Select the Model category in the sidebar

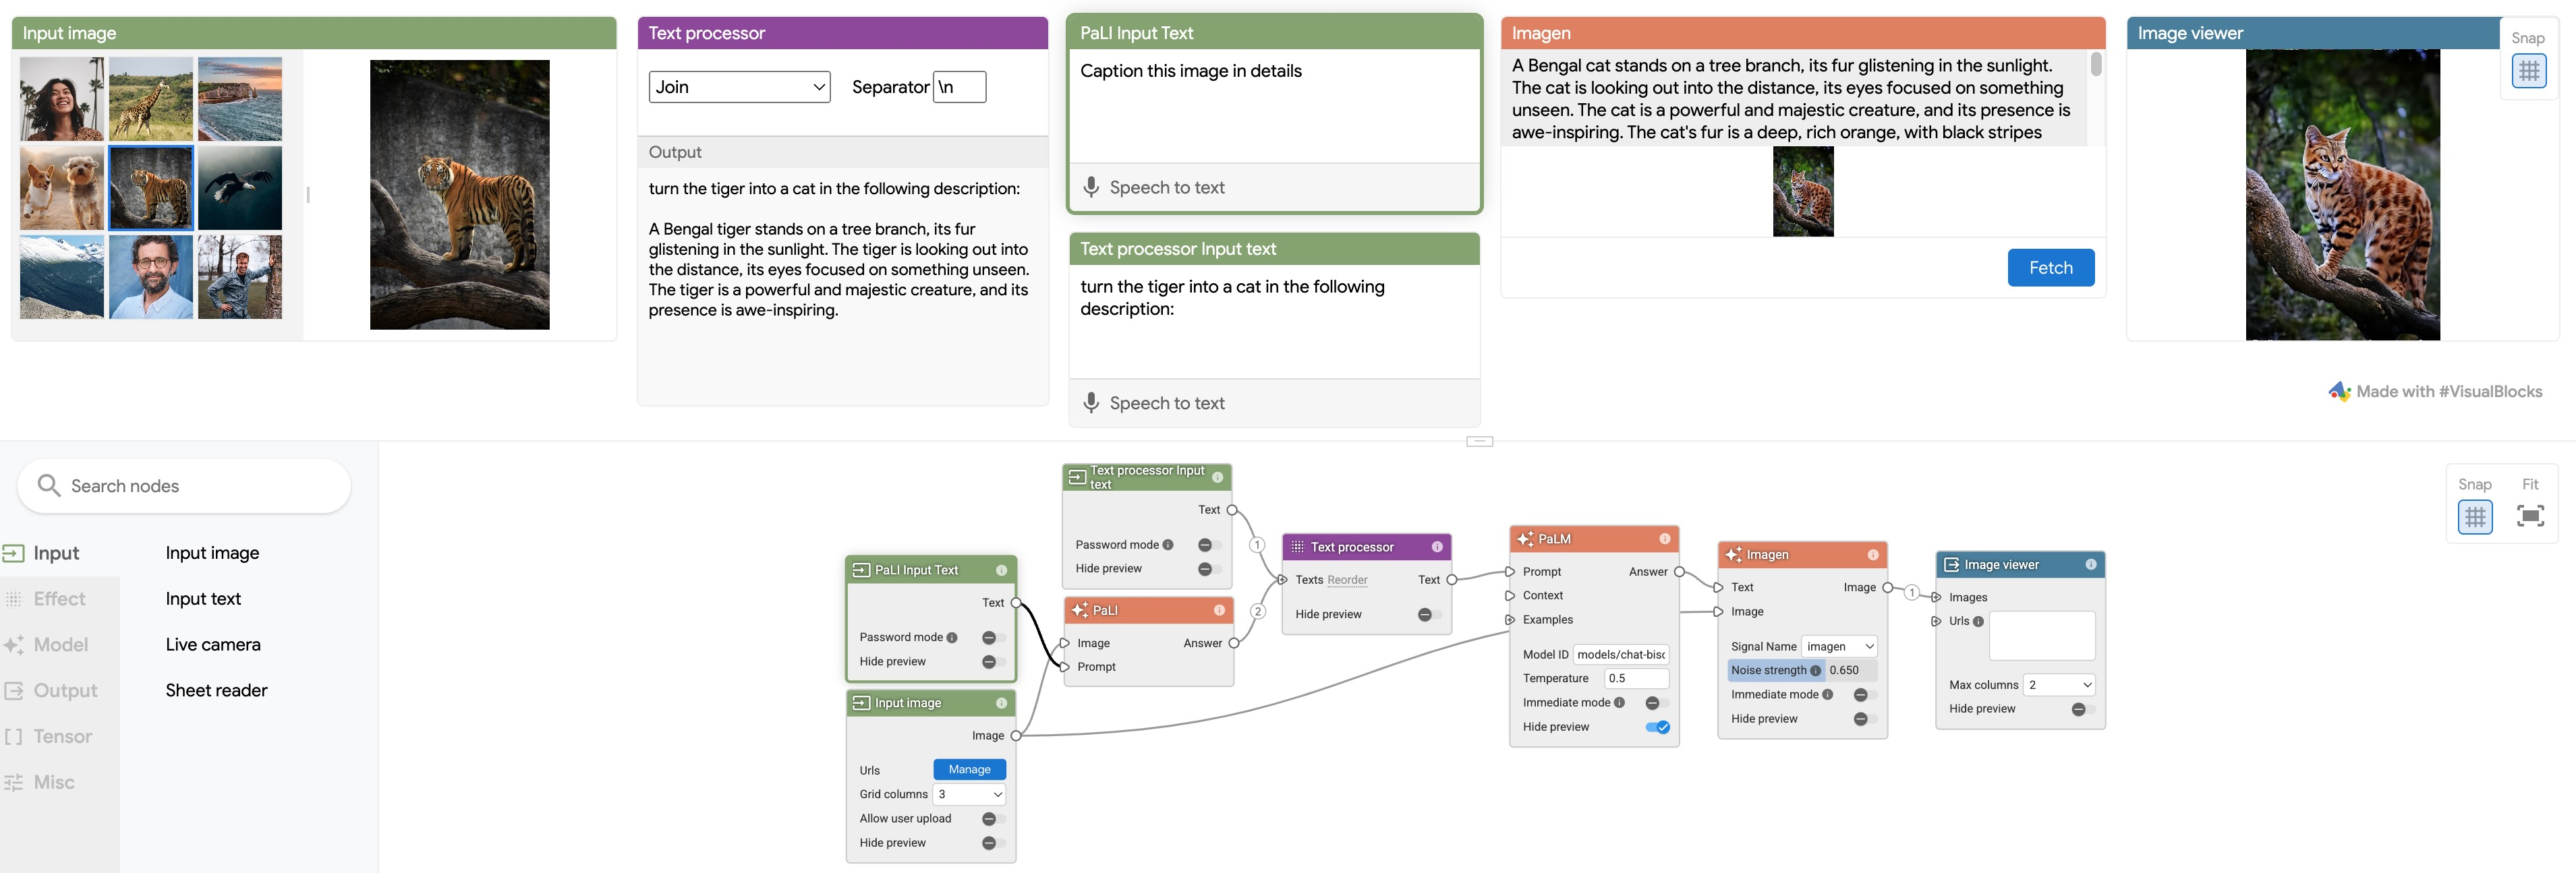click(x=60, y=644)
